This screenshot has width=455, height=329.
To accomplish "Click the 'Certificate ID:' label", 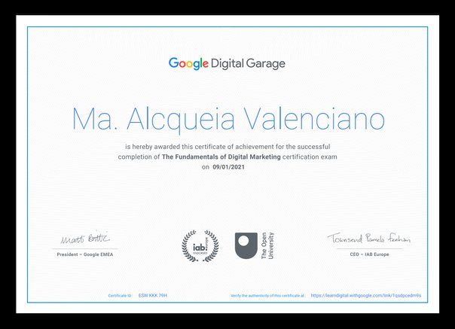I will click(120, 296).
